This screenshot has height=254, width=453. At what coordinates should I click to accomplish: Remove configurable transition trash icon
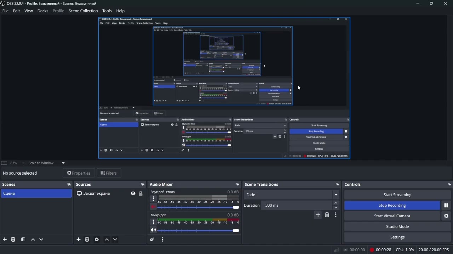click(x=327, y=215)
